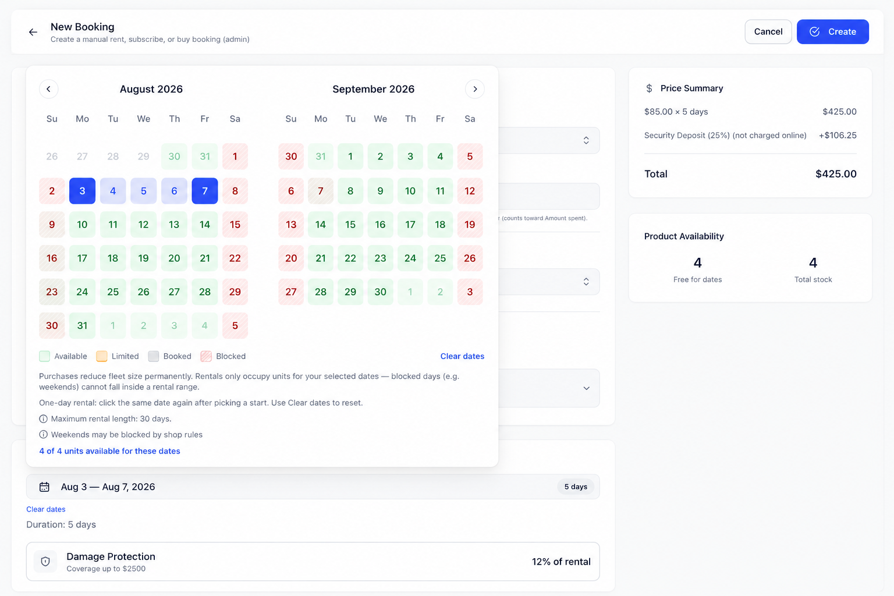894x596 pixels.
Task: Click the Damage Protection shield icon
Action: click(45, 562)
